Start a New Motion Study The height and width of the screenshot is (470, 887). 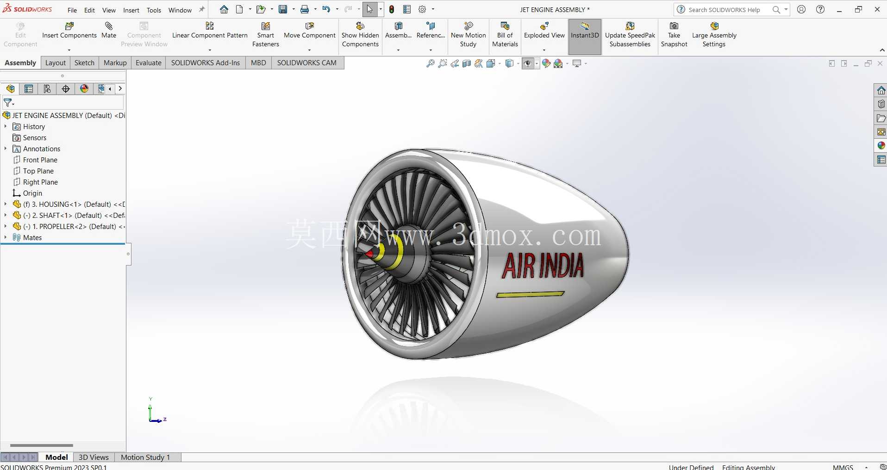(468, 35)
